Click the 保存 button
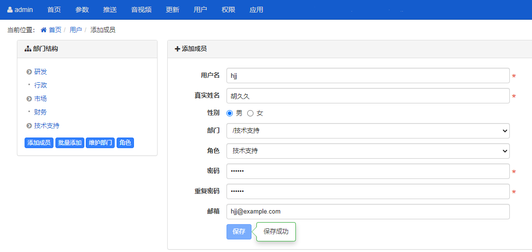This screenshot has height=252, width=532. (239, 231)
